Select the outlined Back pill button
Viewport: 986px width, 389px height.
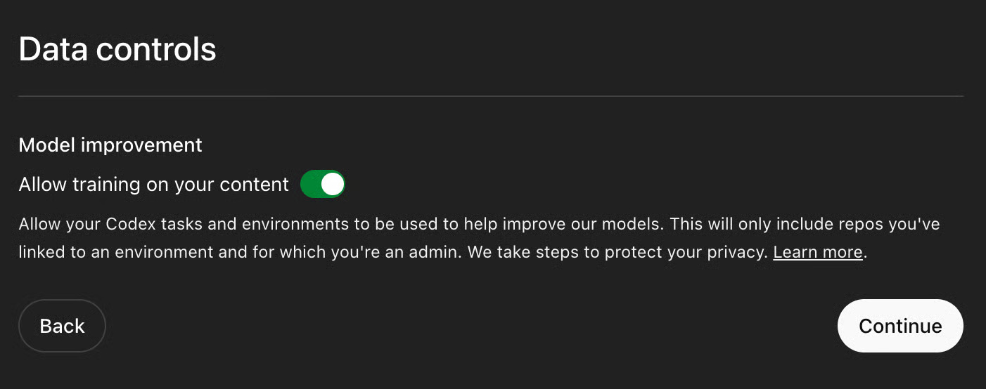(62, 326)
